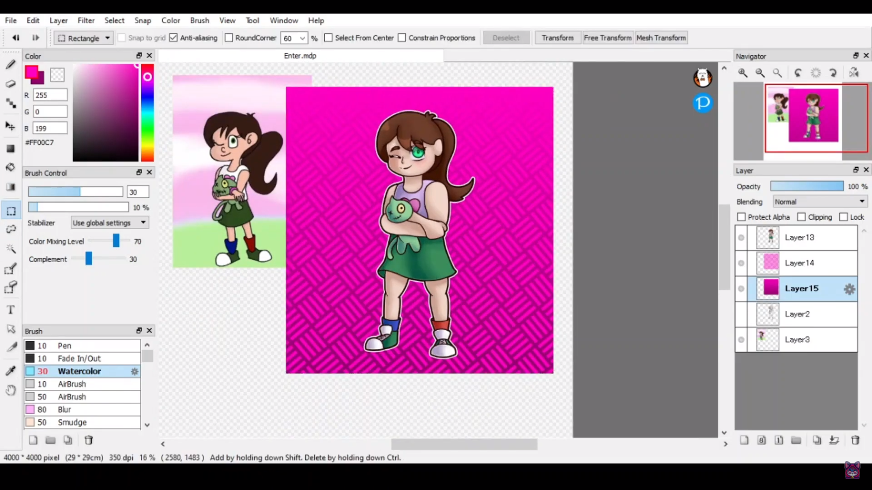Toggle visibility of Layer2

pyautogui.click(x=741, y=314)
